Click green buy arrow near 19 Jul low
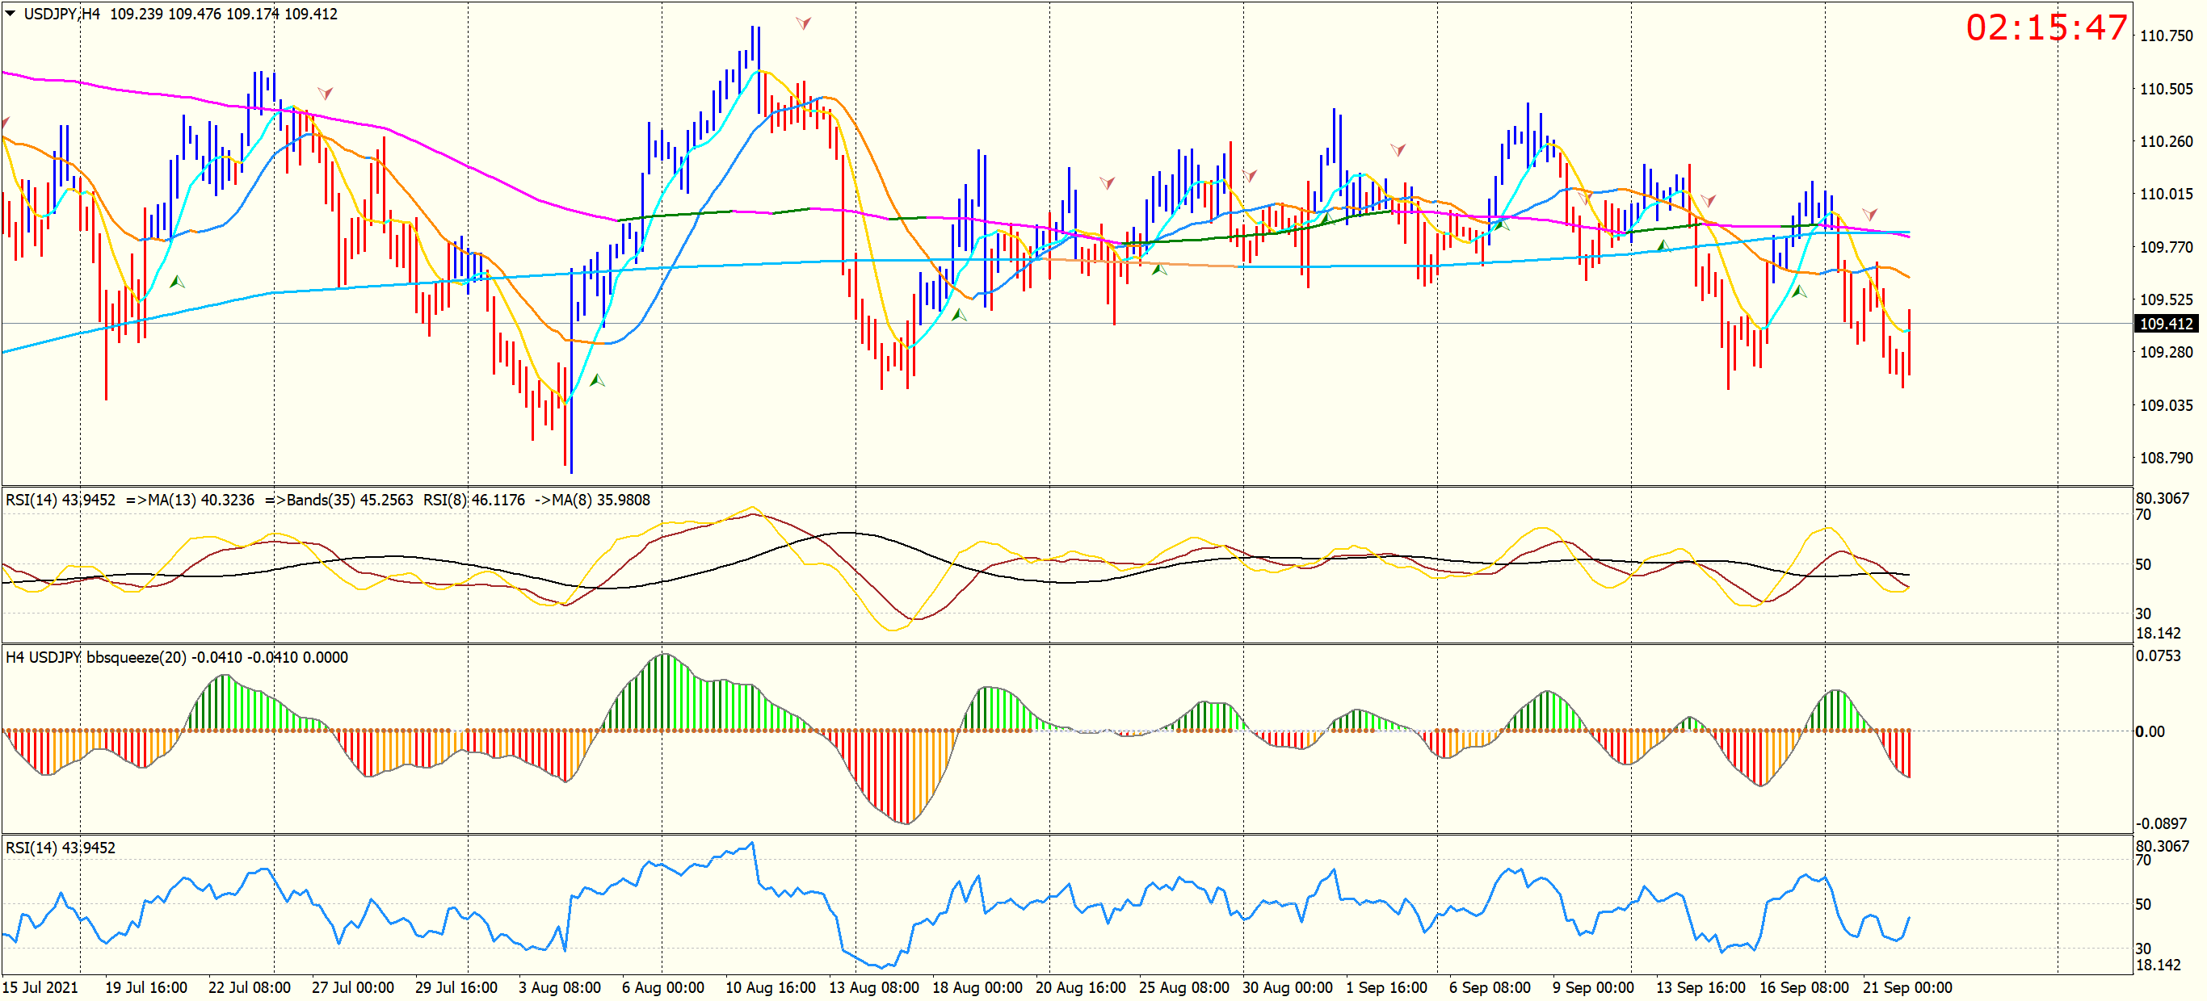 (x=176, y=282)
